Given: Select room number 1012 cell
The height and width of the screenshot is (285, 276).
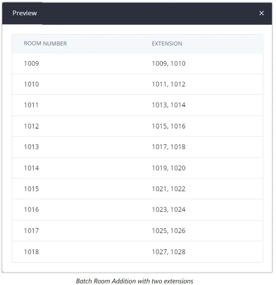Looking at the screenshot, I should pos(31,126).
